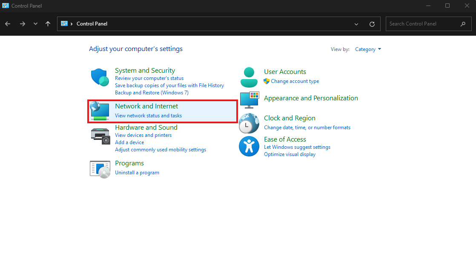Minimize the Control Panel window
The image size is (476, 267).
(428, 6)
